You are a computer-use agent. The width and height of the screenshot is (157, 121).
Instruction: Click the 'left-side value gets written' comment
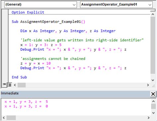pos(82,40)
